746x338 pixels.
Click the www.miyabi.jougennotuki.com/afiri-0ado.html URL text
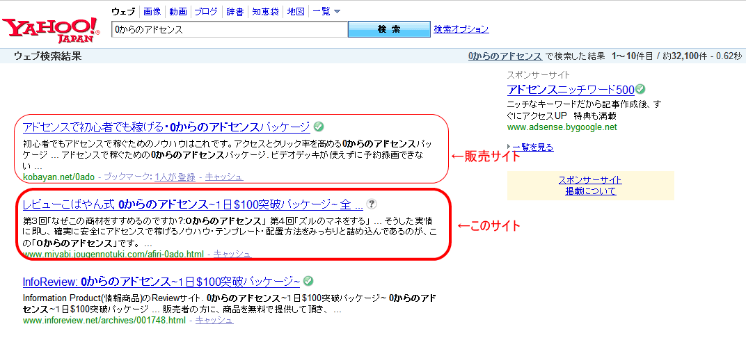(113, 255)
